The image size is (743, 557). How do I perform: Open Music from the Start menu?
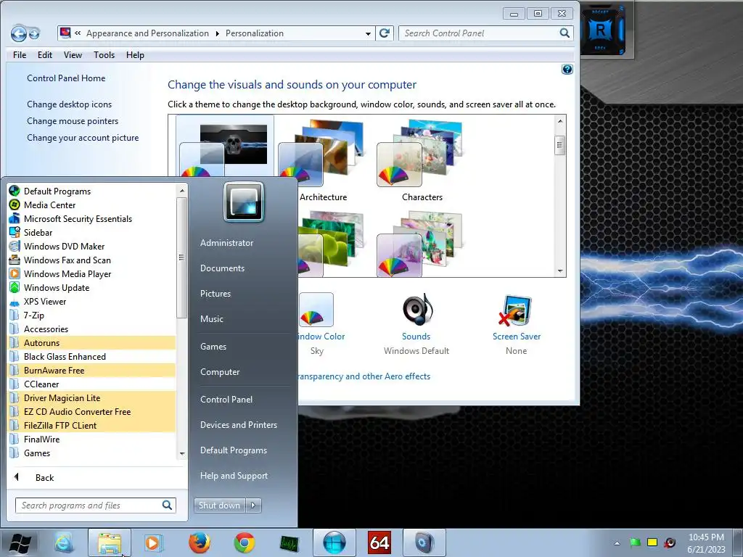coord(211,319)
